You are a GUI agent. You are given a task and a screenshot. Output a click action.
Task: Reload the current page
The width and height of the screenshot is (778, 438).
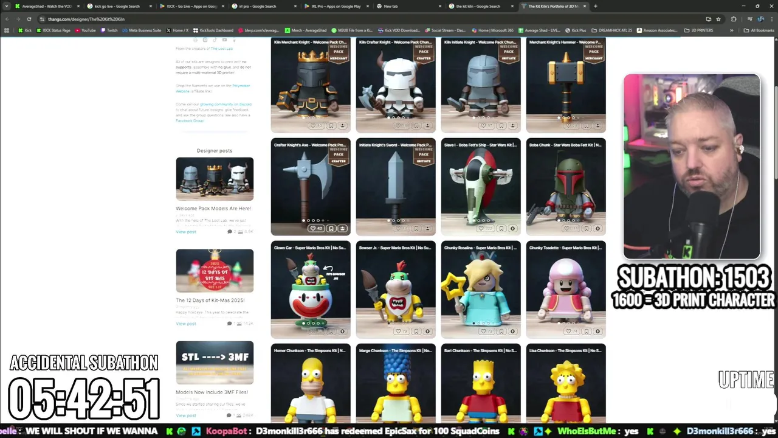tap(29, 19)
